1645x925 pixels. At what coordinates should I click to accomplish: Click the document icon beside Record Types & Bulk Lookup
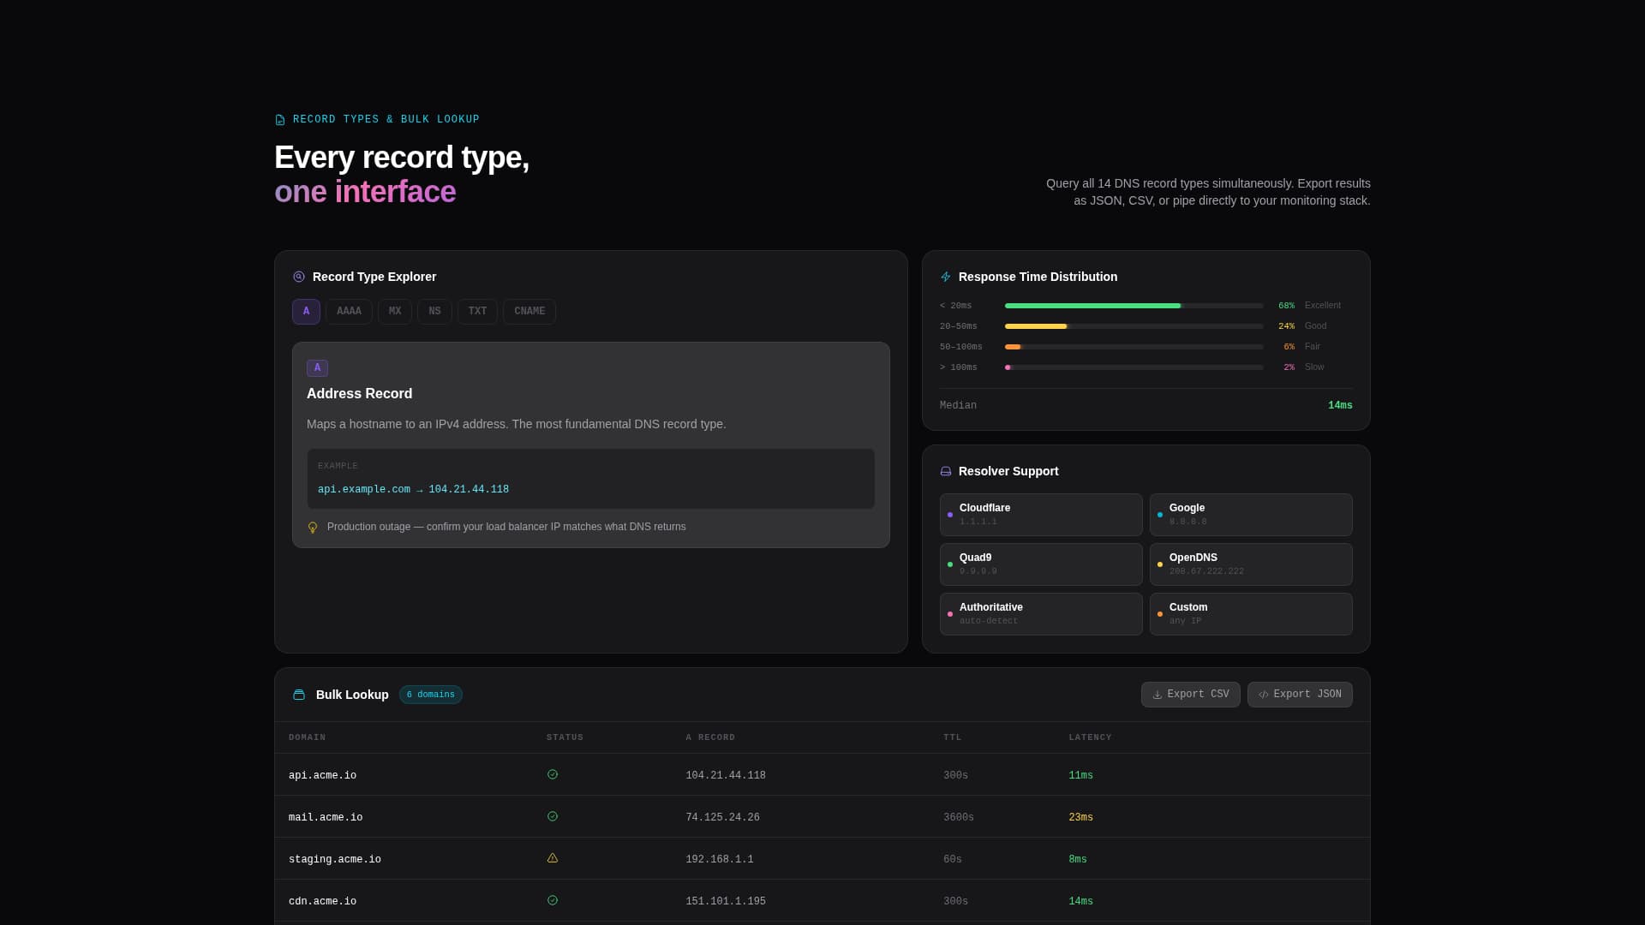(x=280, y=120)
